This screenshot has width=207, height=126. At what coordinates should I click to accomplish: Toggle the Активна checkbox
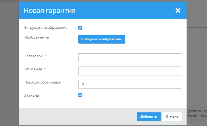pos(80,95)
